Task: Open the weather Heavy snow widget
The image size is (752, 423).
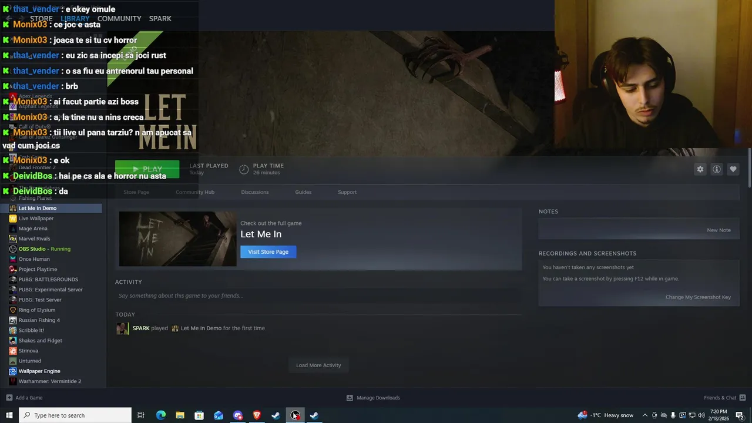Action: 606,415
